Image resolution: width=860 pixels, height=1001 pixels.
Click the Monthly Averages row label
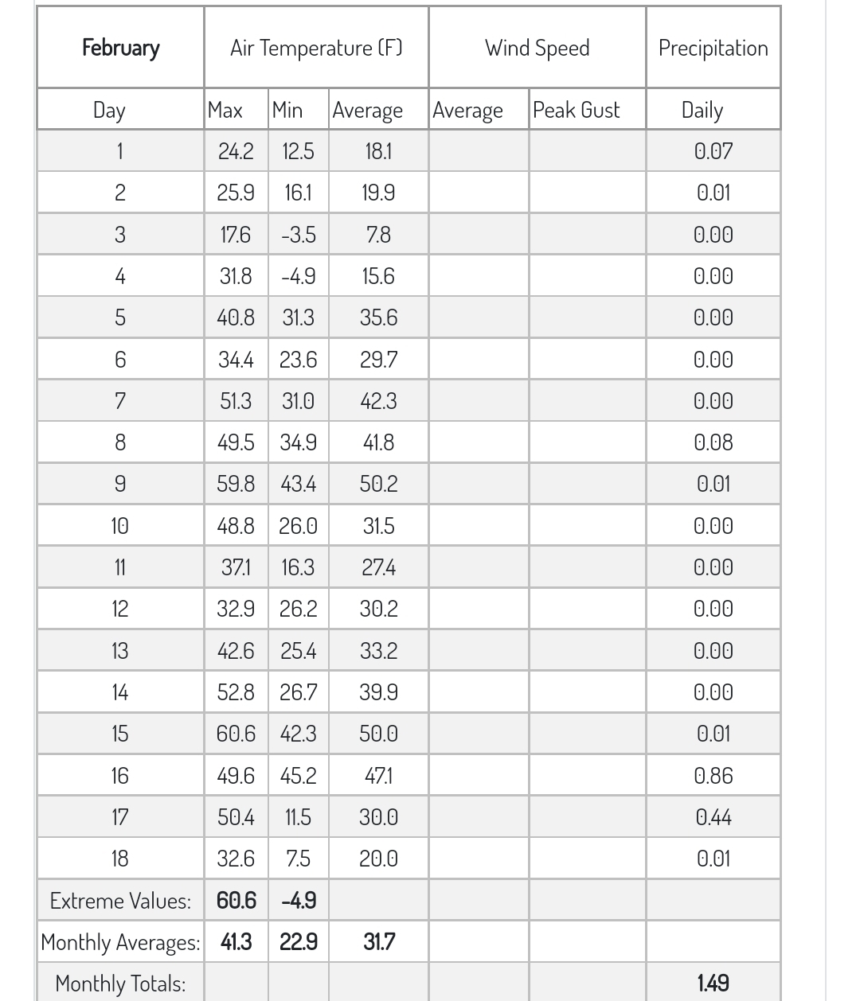coord(120,942)
